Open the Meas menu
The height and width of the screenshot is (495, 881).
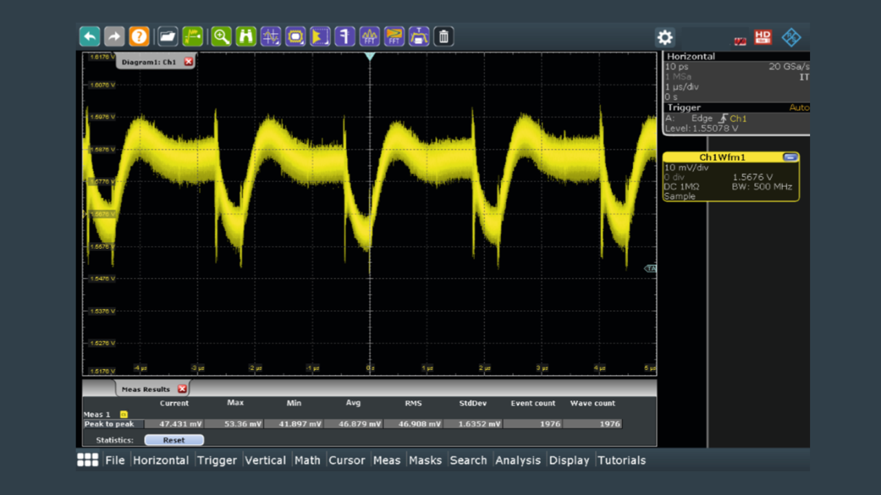pos(387,460)
